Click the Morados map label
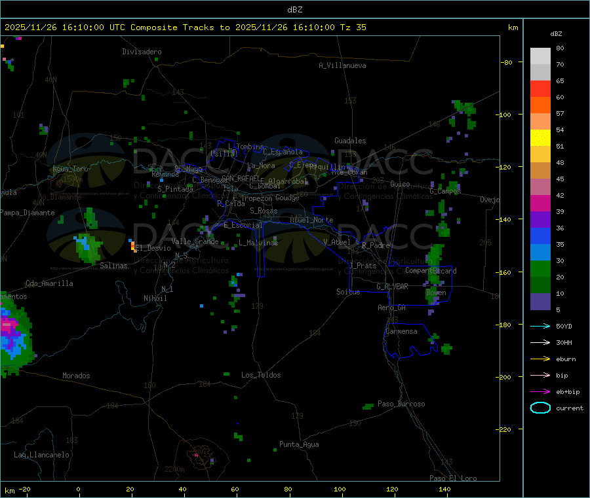Screen dimensions: 590x498 76,376
